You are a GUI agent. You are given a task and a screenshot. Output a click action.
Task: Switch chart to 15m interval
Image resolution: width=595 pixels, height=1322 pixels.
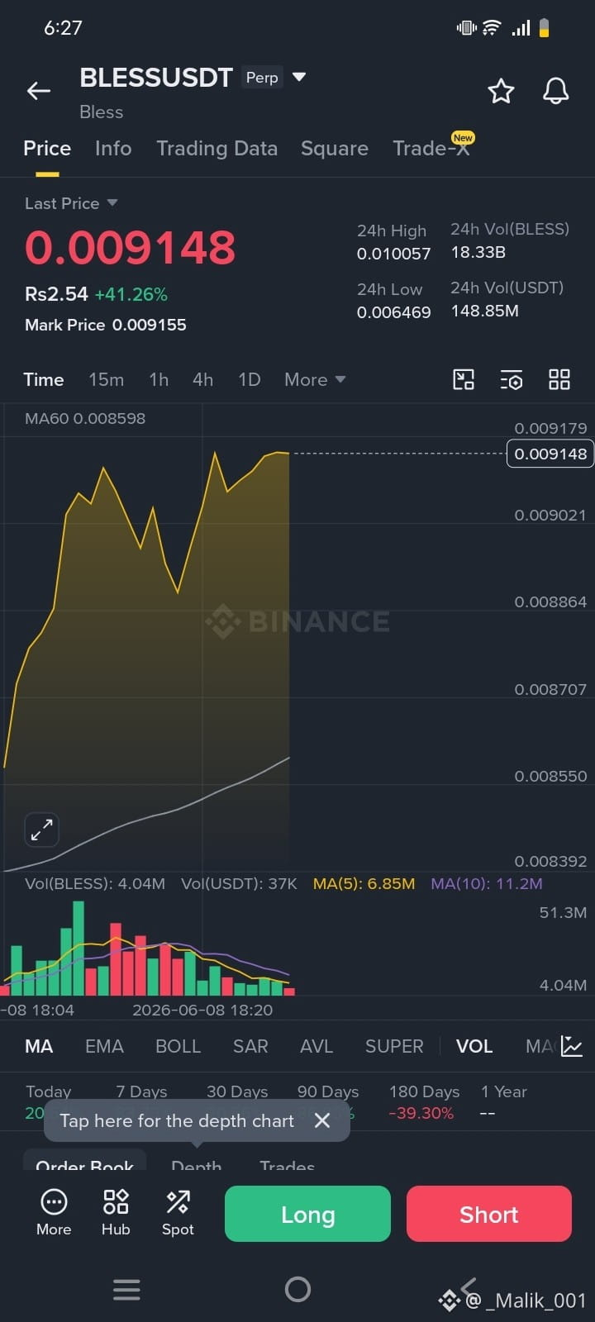tap(106, 379)
